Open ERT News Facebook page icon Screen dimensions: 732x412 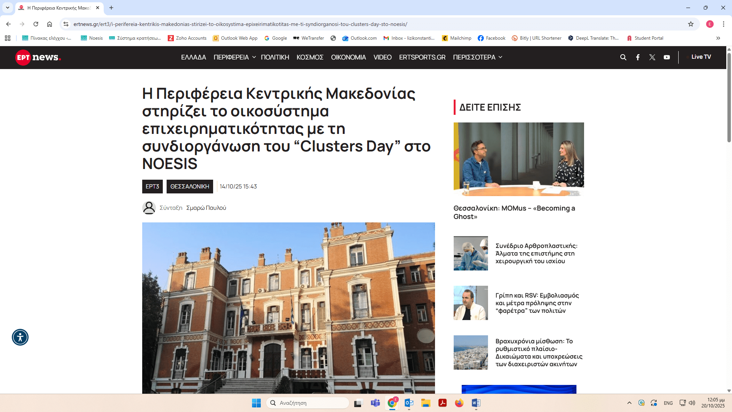coord(638,57)
